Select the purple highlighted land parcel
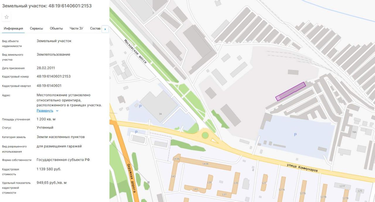Viewport: 375px width, 202px height. click(x=291, y=91)
